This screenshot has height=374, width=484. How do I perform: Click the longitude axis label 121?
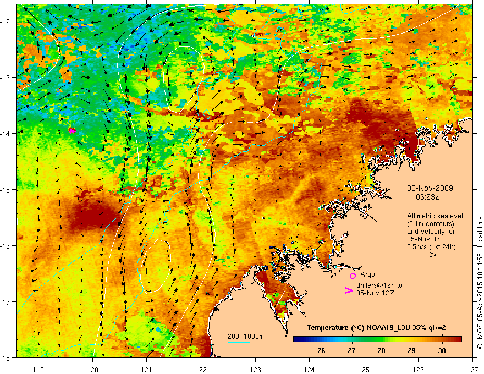tap(147, 370)
